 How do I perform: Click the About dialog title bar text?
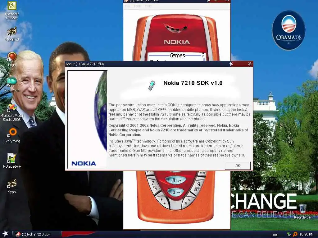(x=85, y=64)
